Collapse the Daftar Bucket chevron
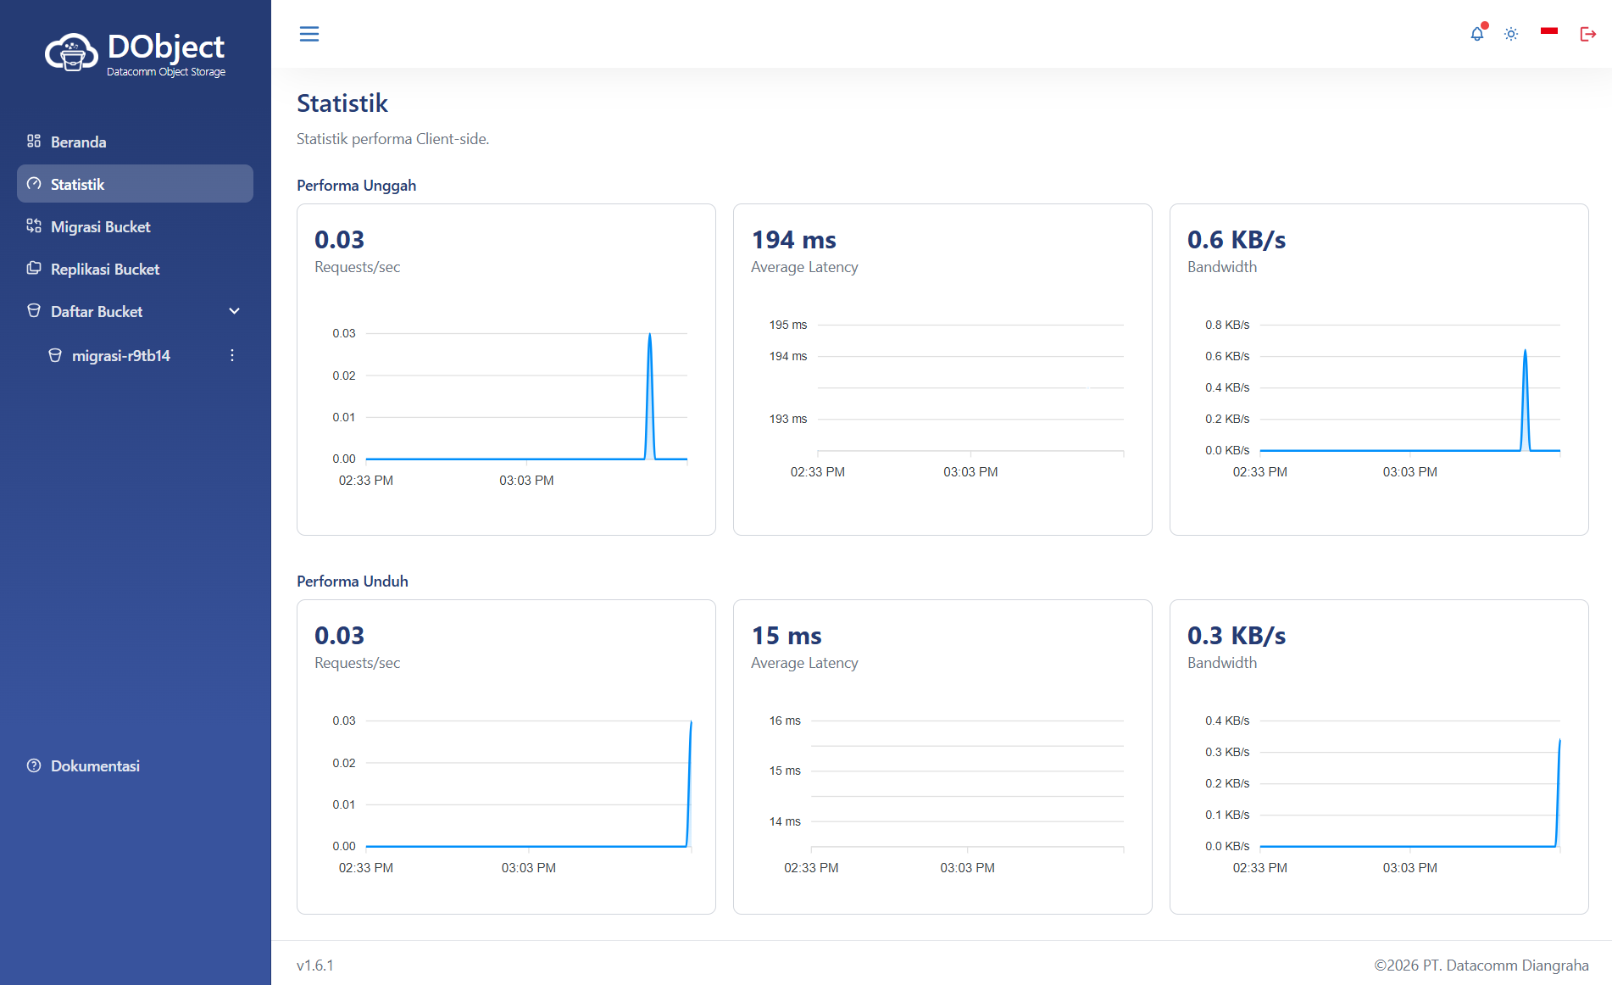The image size is (1612, 985). (235, 311)
